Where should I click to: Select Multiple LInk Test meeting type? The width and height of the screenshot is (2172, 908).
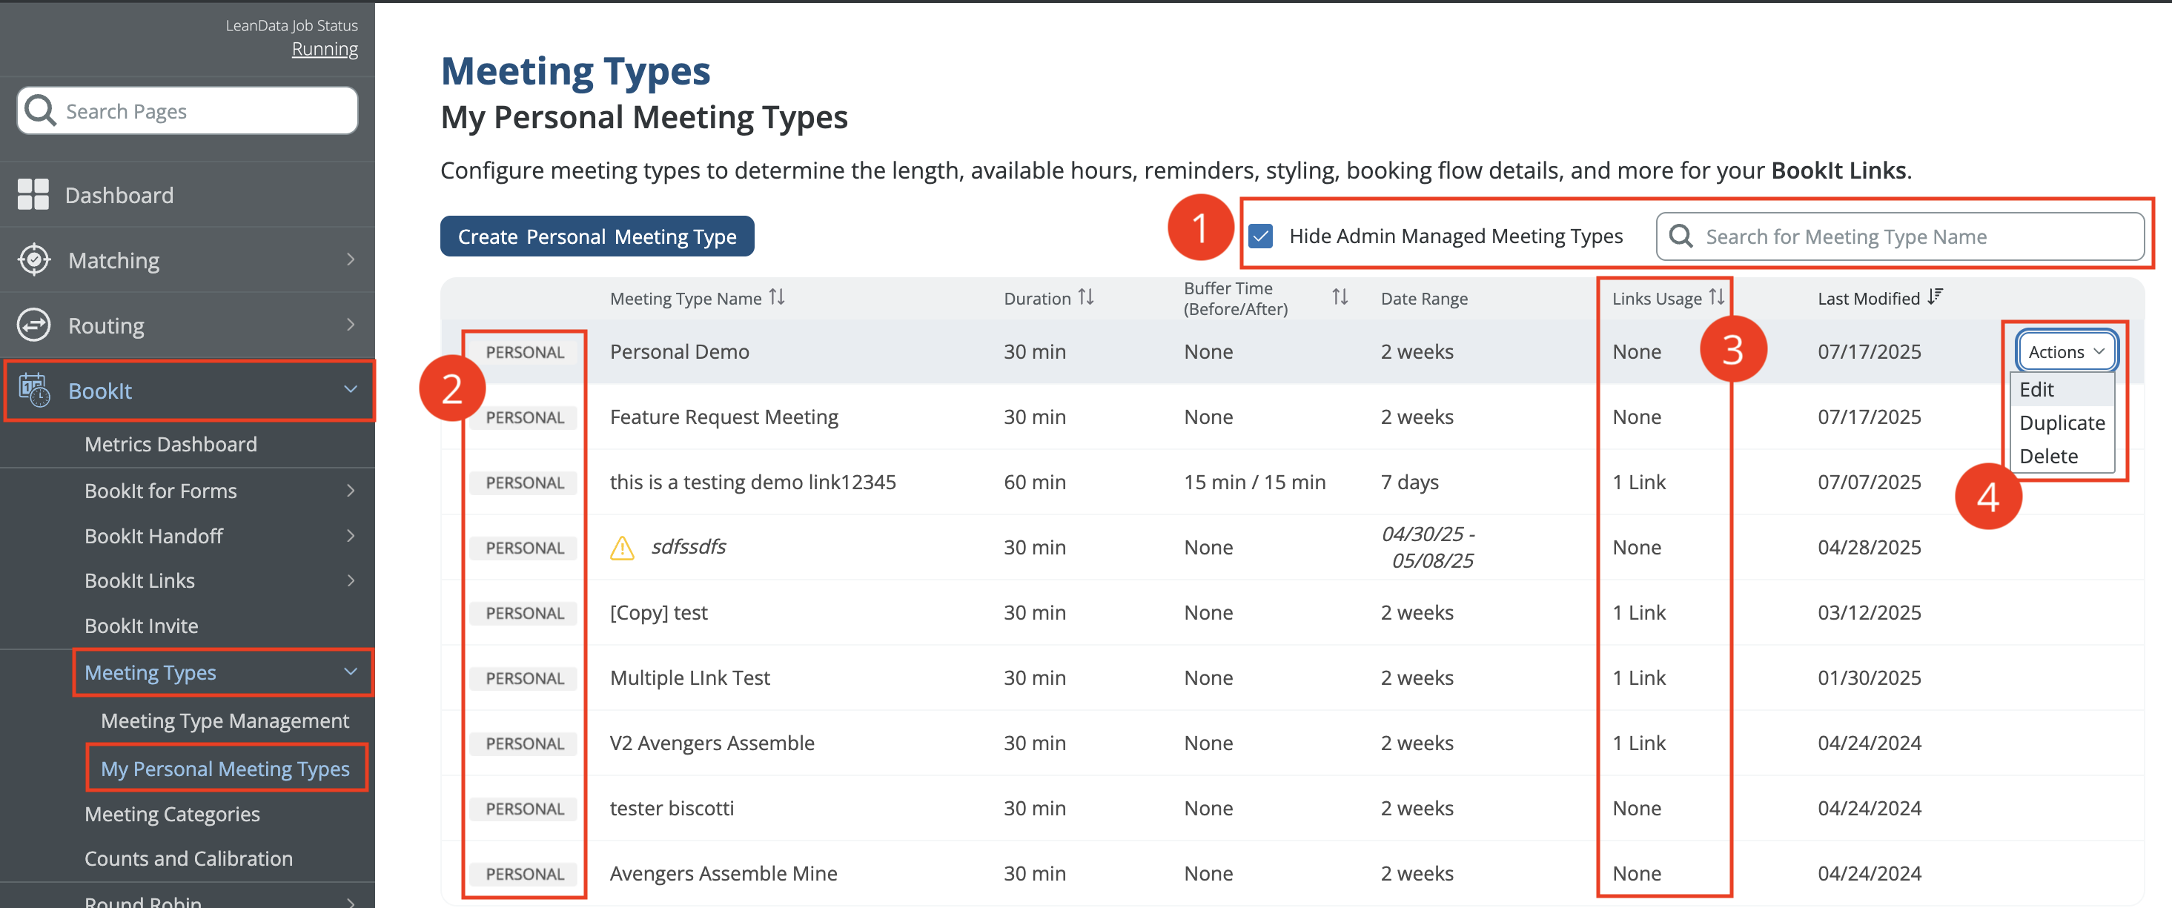click(x=689, y=677)
